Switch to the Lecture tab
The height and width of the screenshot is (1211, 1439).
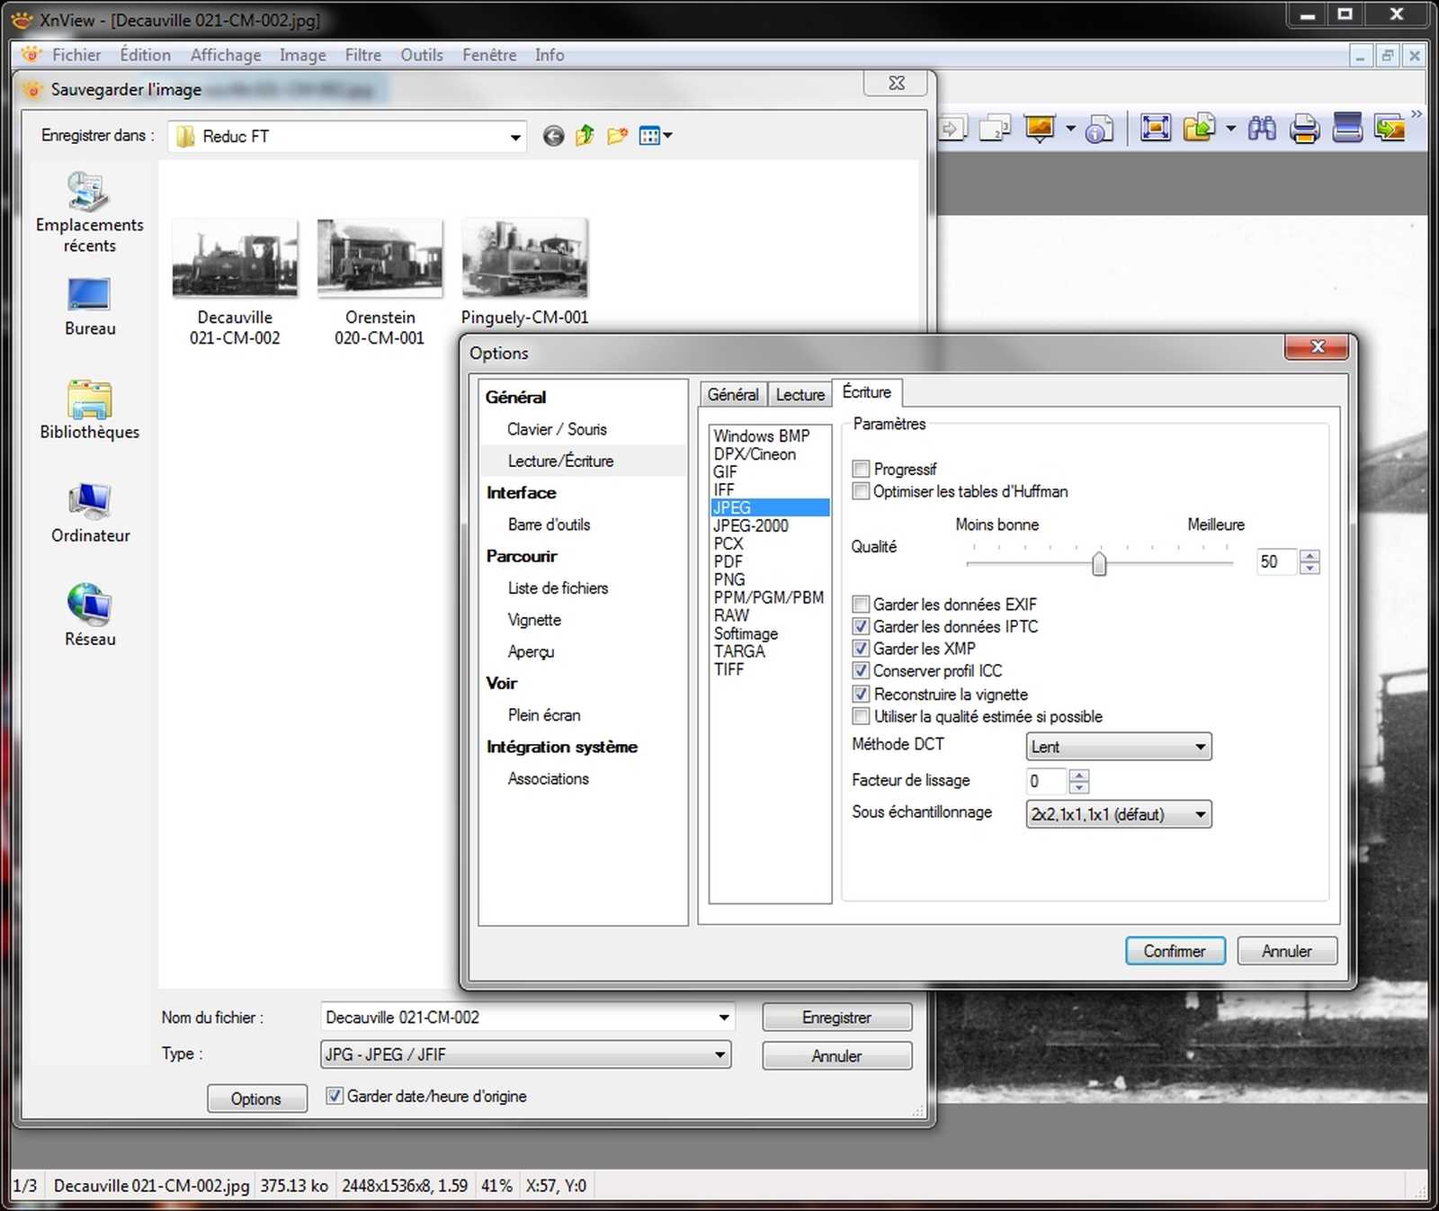pos(800,394)
